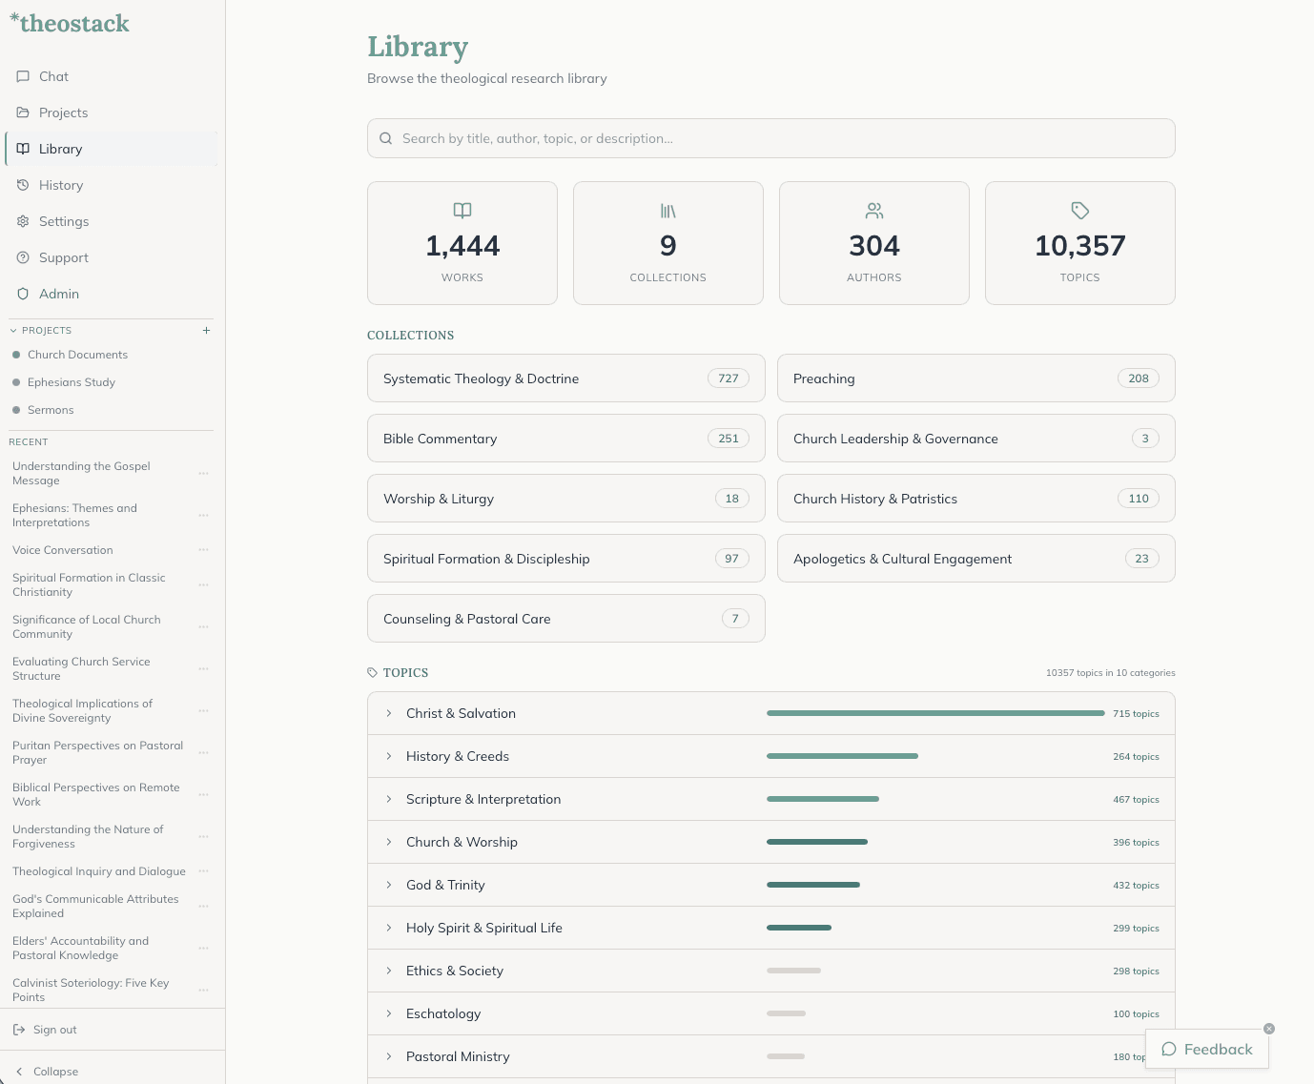This screenshot has width=1314, height=1084.
Task: Click the History & Creeds progress bar
Action: (842, 756)
